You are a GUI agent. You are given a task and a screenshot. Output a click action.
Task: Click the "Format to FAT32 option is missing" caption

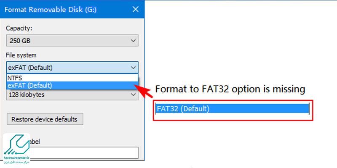point(230,89)
